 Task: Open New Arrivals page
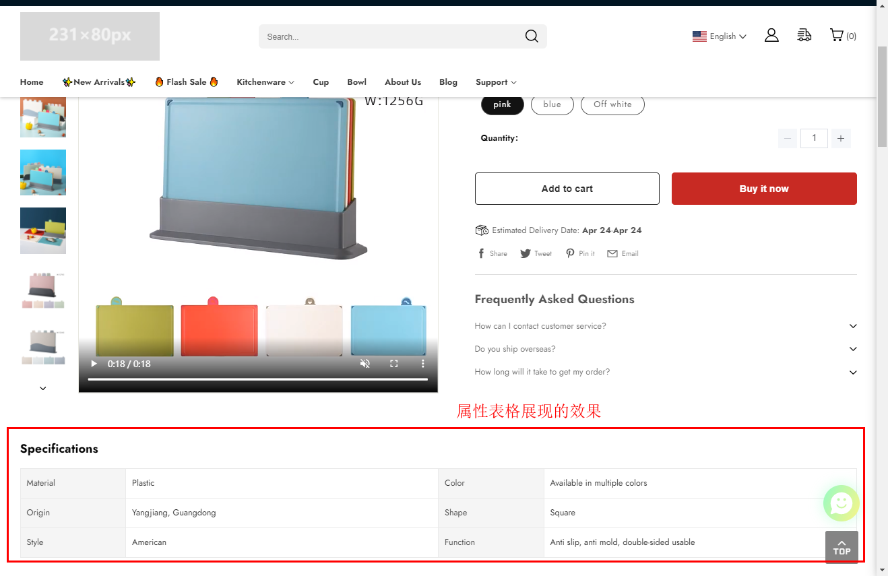pos(99,82)
